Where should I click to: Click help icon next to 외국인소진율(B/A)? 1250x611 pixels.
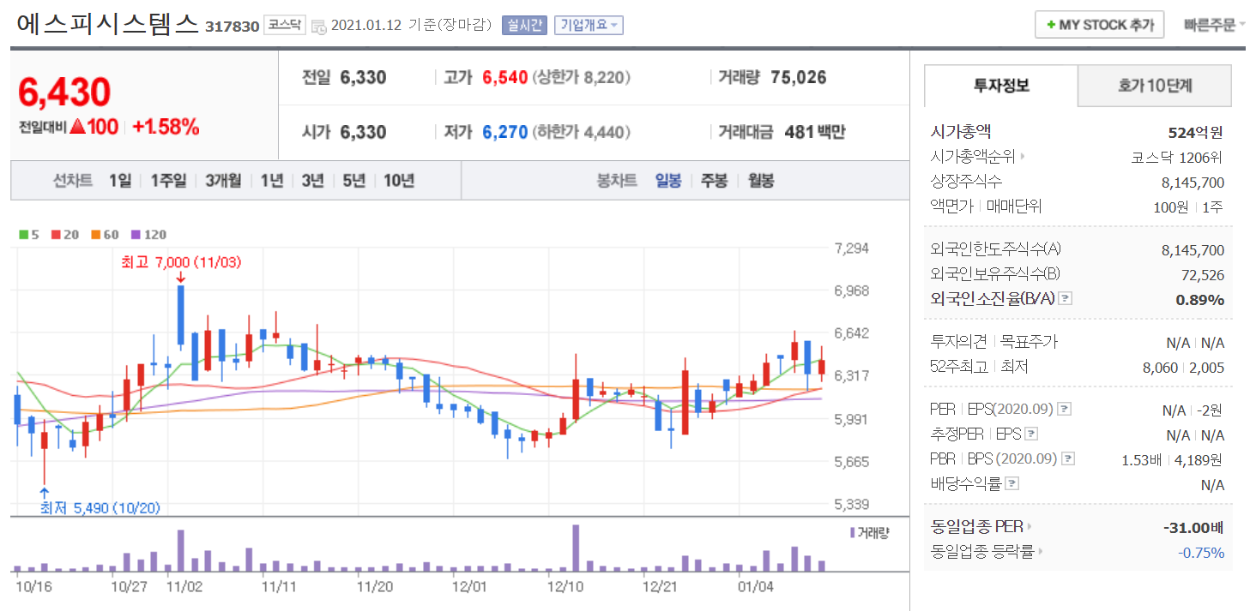pos(1066,298)
